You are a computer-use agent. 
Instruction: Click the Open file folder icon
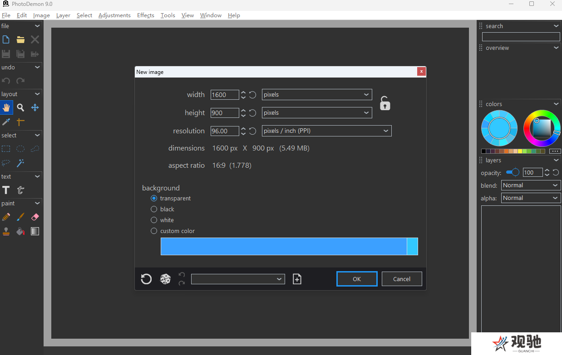(20, 40)
